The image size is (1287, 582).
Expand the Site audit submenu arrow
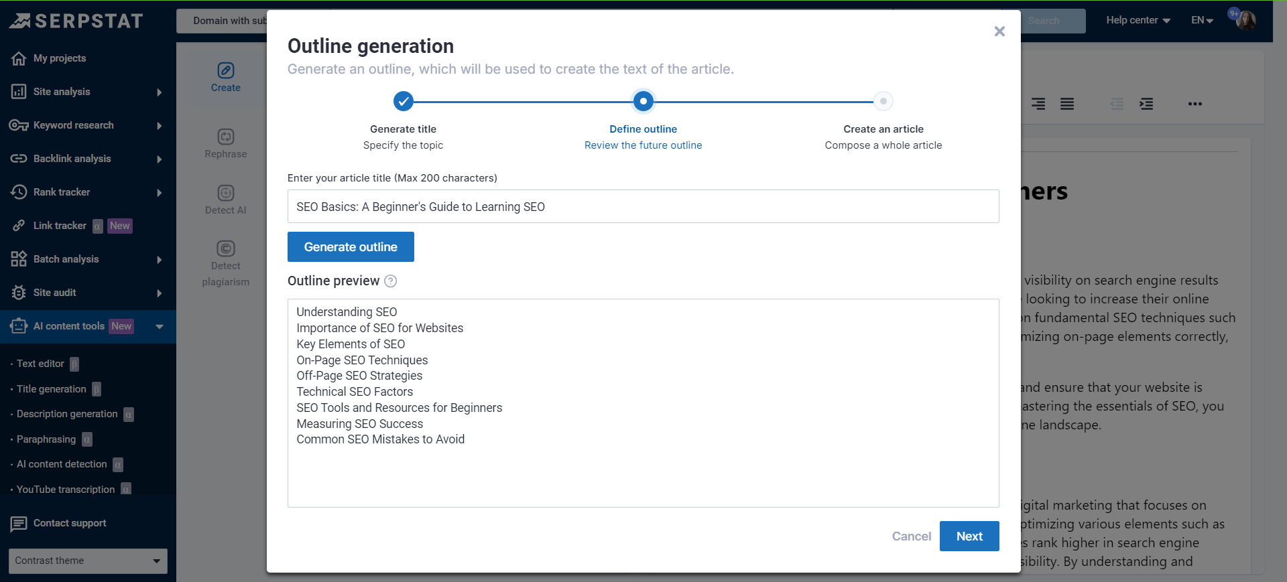click(160, 293)
